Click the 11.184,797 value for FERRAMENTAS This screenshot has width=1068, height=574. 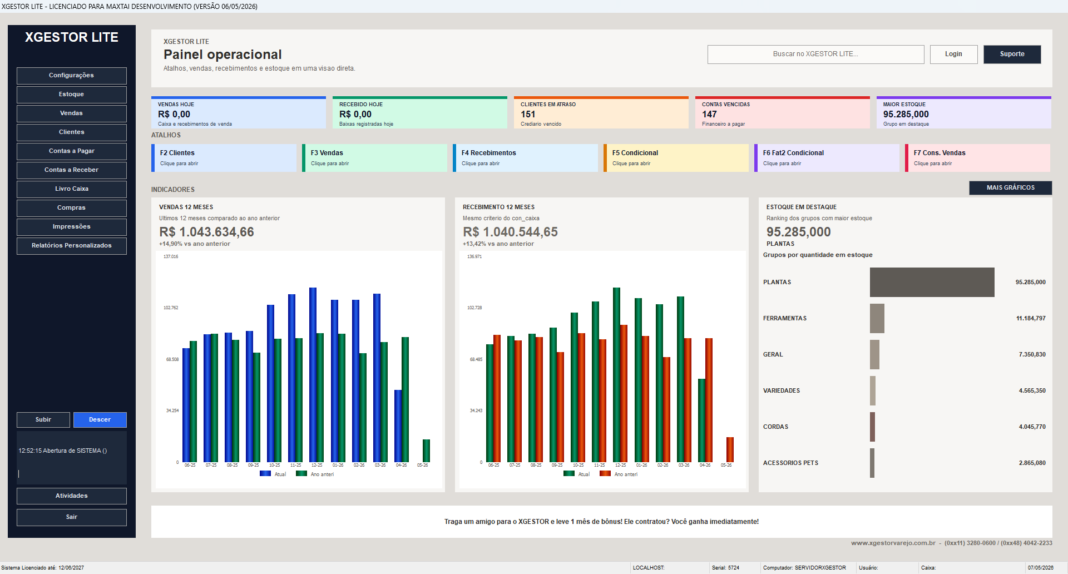coord(1031,319)
